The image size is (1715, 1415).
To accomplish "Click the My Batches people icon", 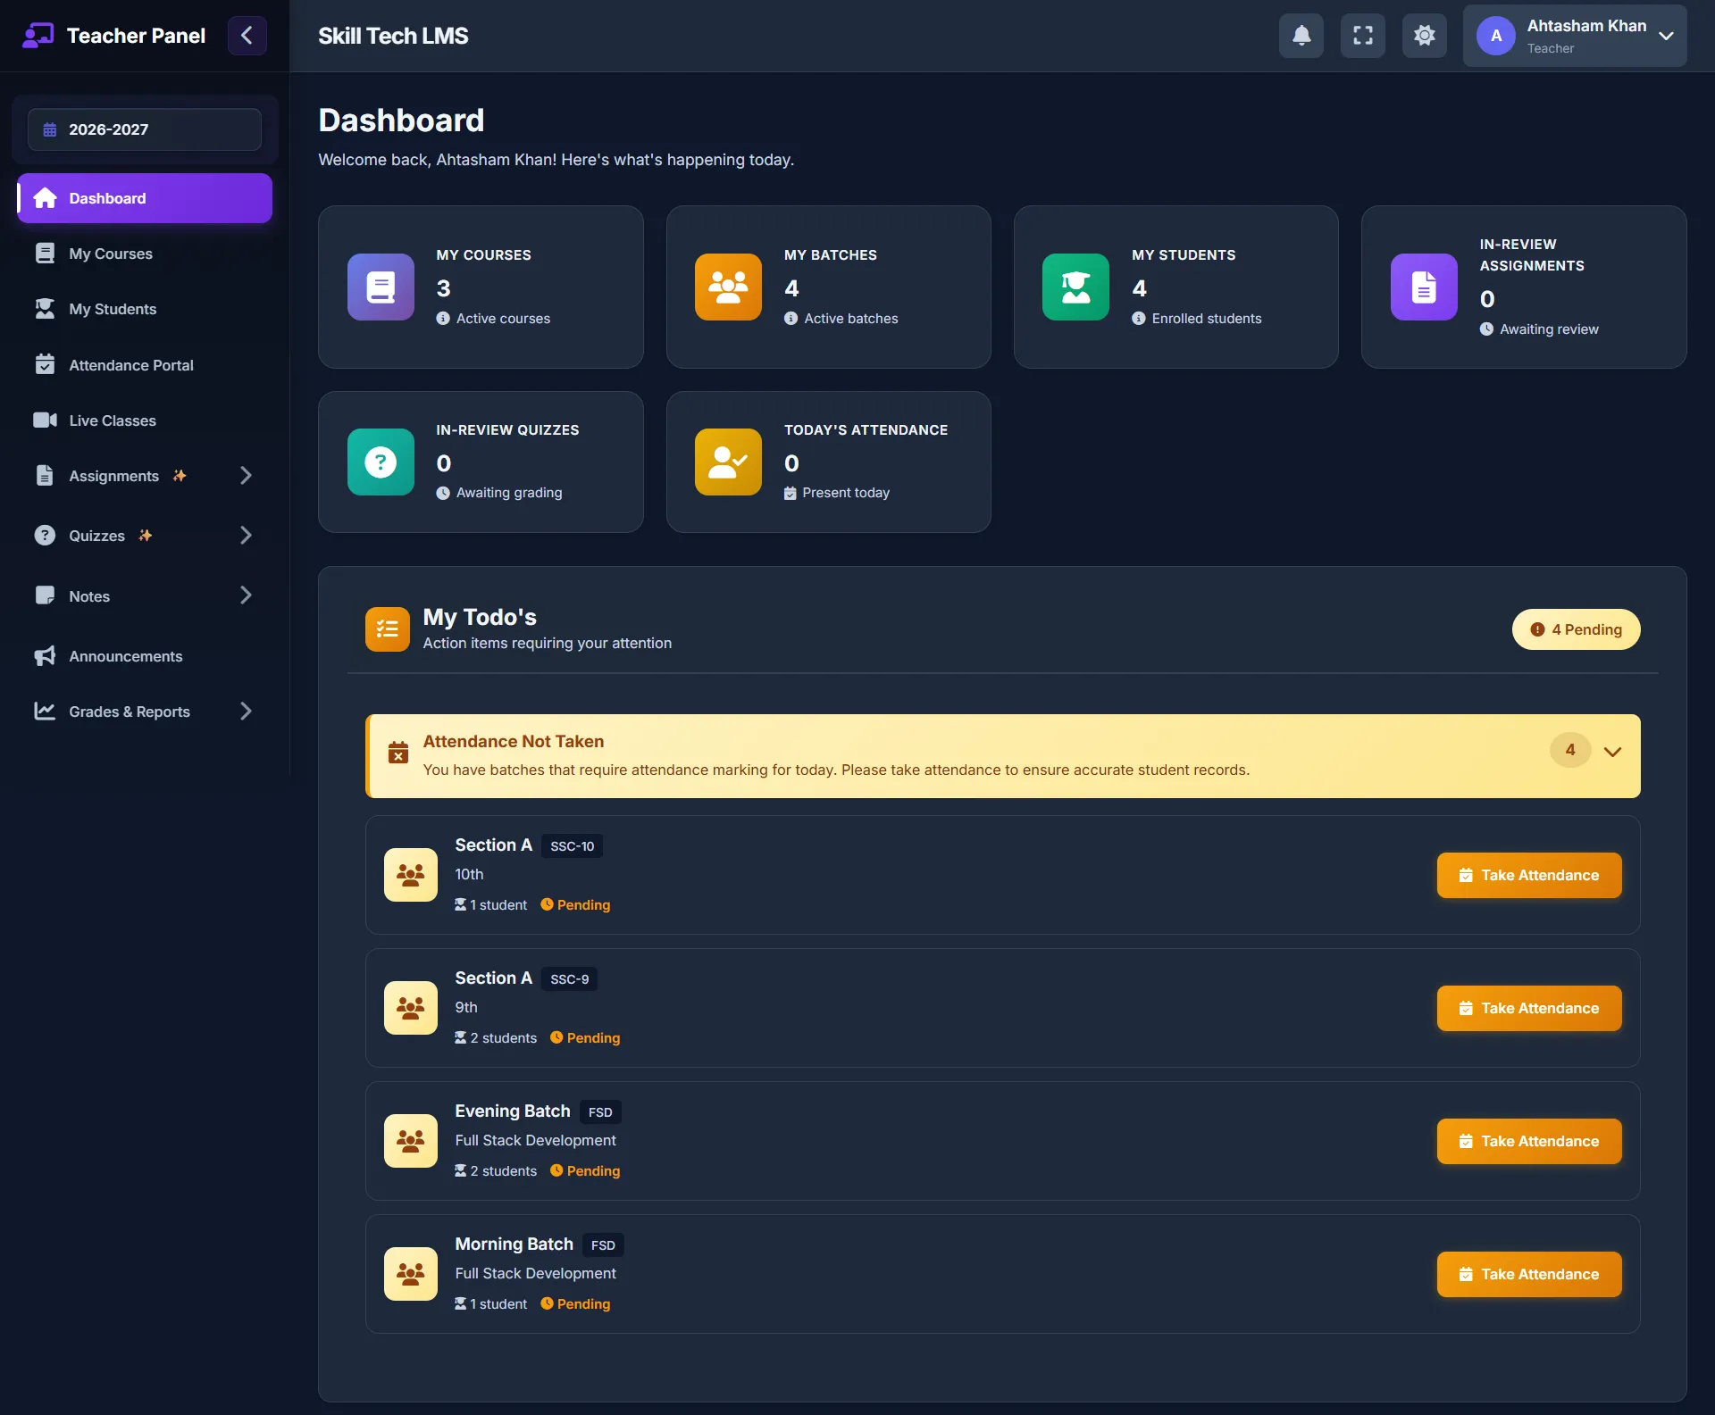I will click(728, 287).
